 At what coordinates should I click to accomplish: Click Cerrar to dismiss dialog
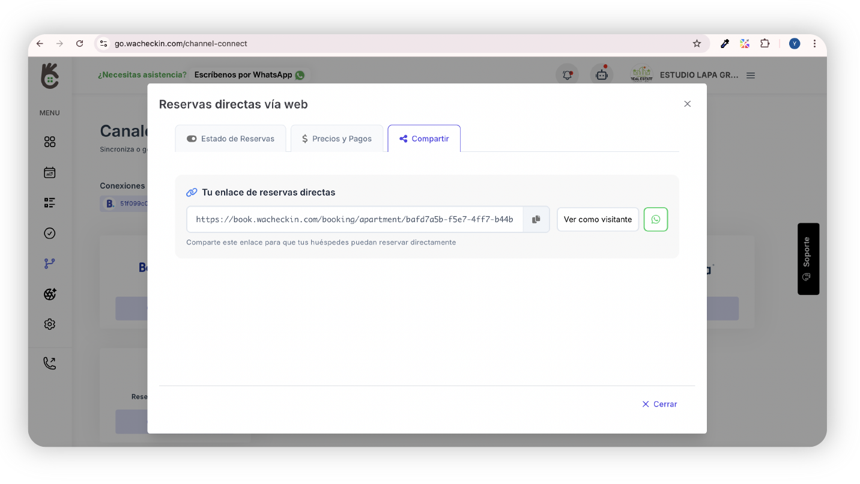click(659, 404)
